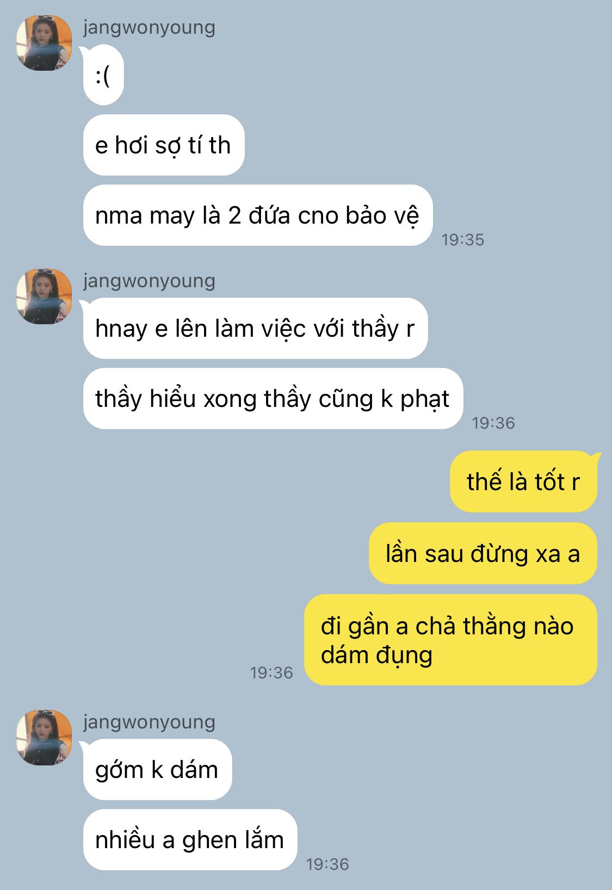The image size is (612, 890).
Task: Click the jangwonyoung name above "gớm k dám"
Action: pyautogui.click(x=149, y=722)
